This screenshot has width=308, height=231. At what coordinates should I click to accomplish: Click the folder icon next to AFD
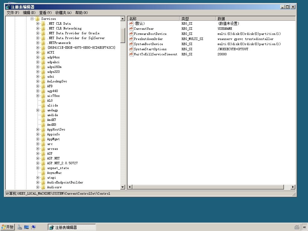[43, 86]
